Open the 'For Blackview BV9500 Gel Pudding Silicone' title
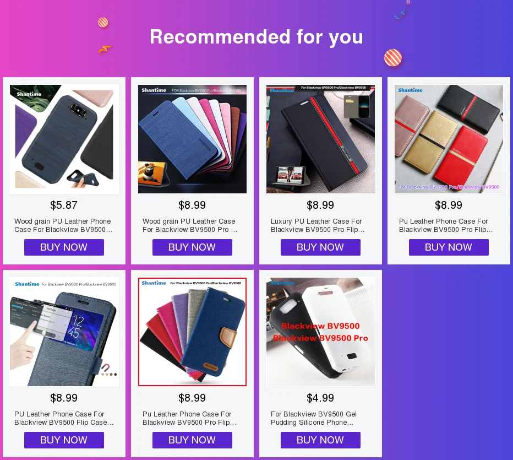 click(314, 418)
